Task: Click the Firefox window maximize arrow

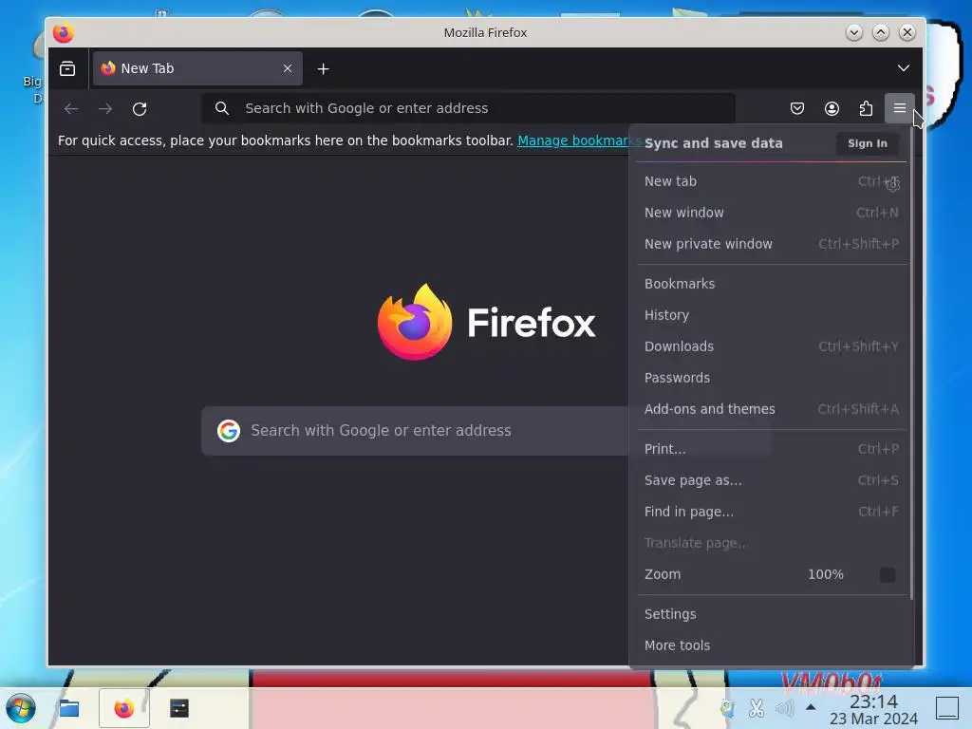Action: [x=880, y=32]
